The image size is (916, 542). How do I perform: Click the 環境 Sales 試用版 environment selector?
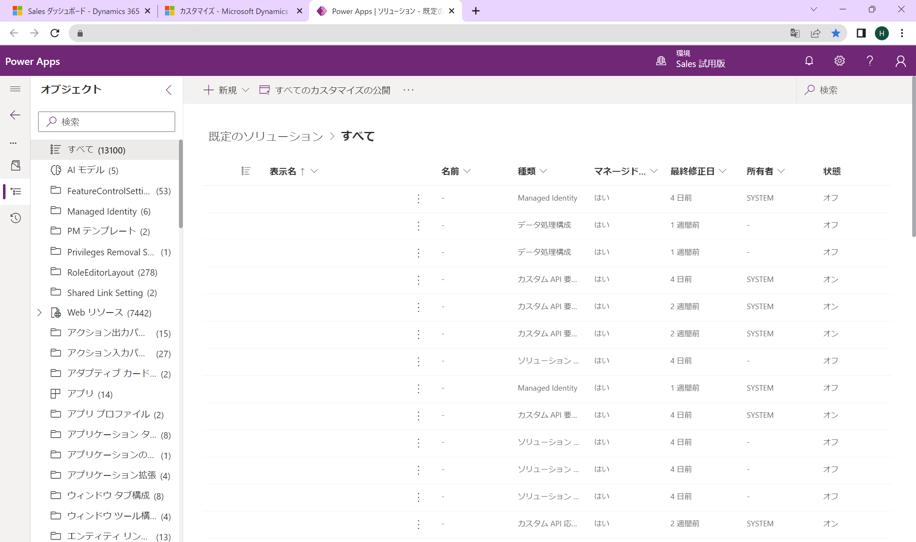click(x=691, y=59)
